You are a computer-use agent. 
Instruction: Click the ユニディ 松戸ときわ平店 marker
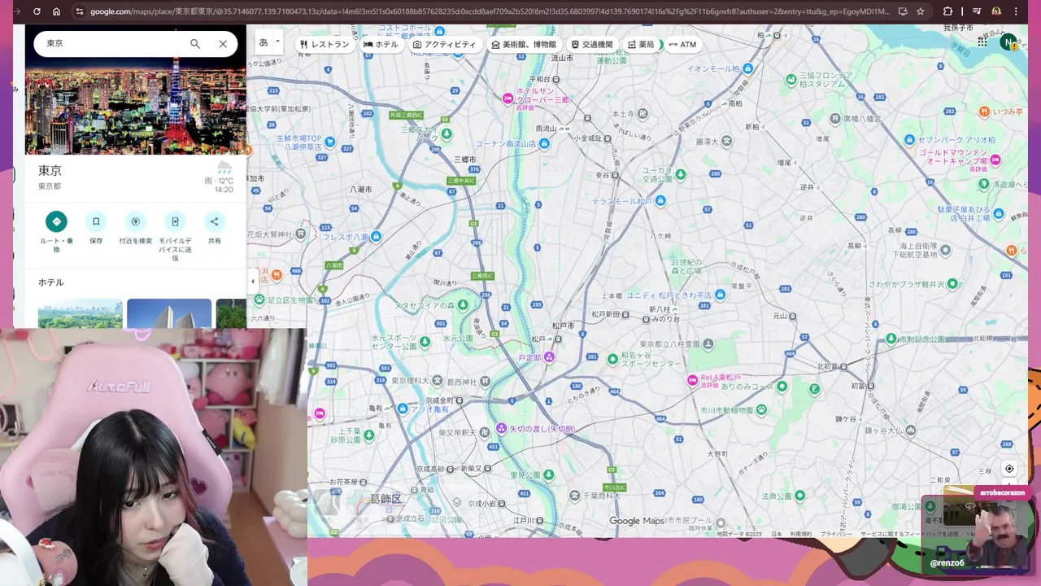coord(720,295)
